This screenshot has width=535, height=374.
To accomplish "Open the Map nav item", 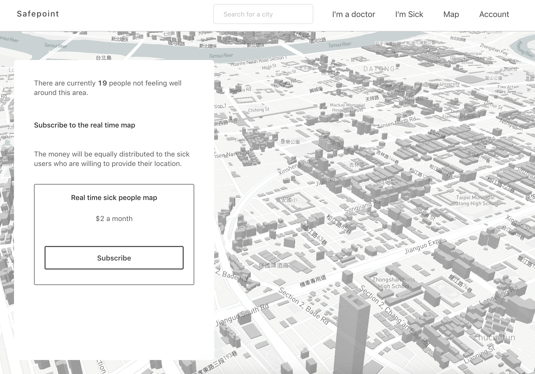I will 451,14.
